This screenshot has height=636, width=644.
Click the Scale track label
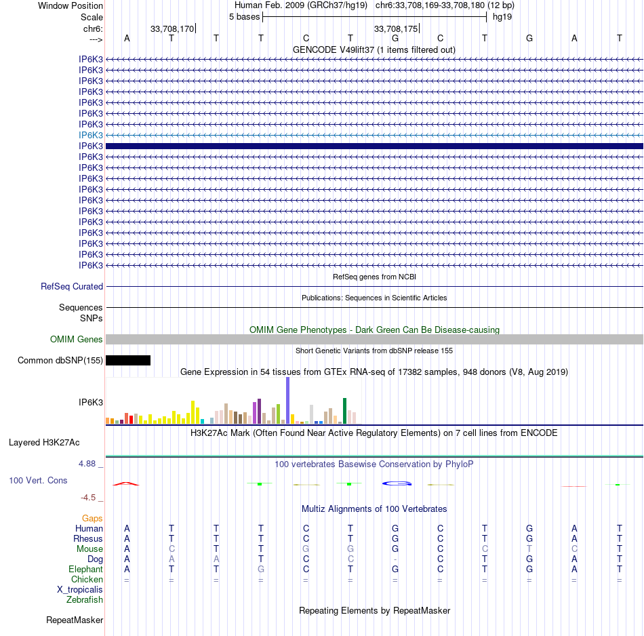point(92,17)
